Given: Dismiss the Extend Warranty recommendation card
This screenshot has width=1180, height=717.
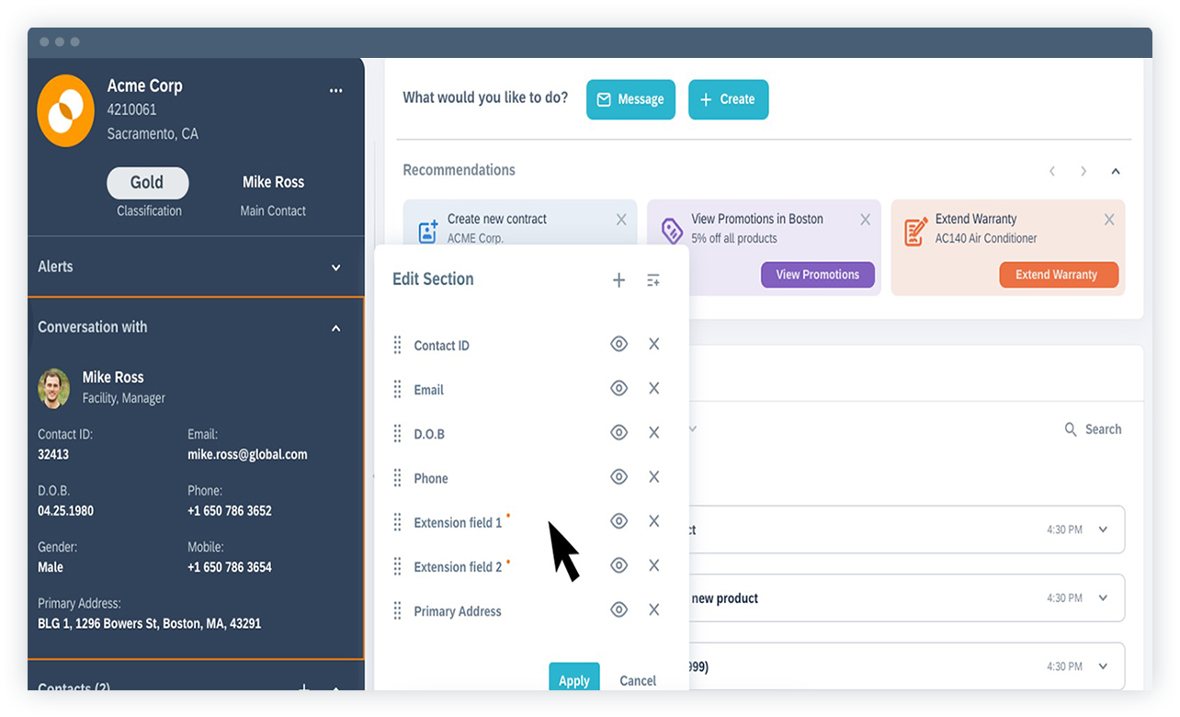Looking at the screenshot, I should (x=1109, y=220).
